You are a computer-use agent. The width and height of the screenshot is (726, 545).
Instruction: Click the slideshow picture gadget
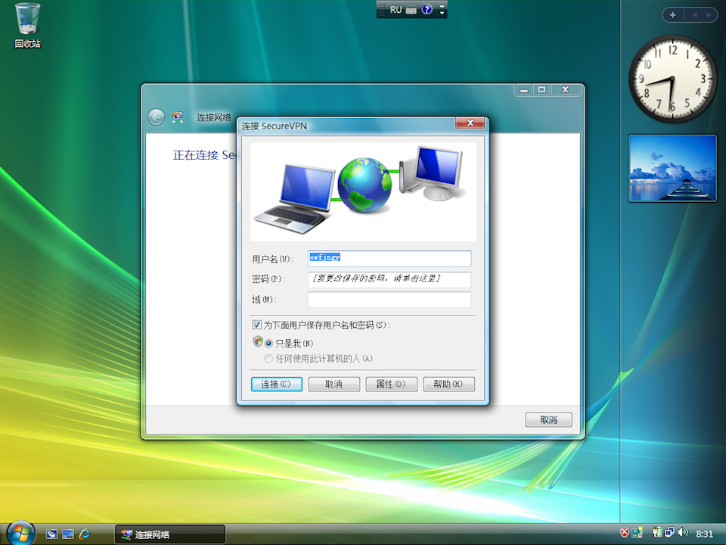click(x=672, y=168)
